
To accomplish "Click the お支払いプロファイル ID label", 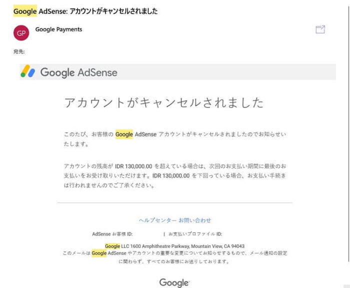I will coord(195,234).
